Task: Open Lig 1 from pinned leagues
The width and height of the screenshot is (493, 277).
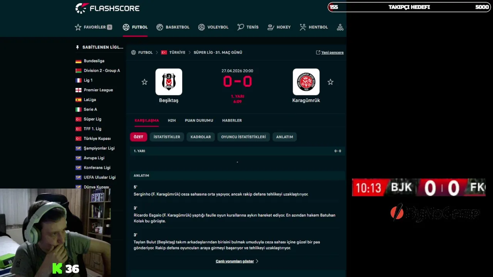Action: click(x=84, y=80)
